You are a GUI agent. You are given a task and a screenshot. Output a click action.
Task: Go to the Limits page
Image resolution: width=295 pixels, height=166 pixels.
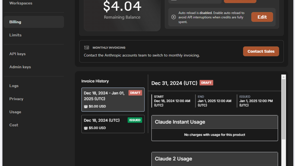(15, 35)
